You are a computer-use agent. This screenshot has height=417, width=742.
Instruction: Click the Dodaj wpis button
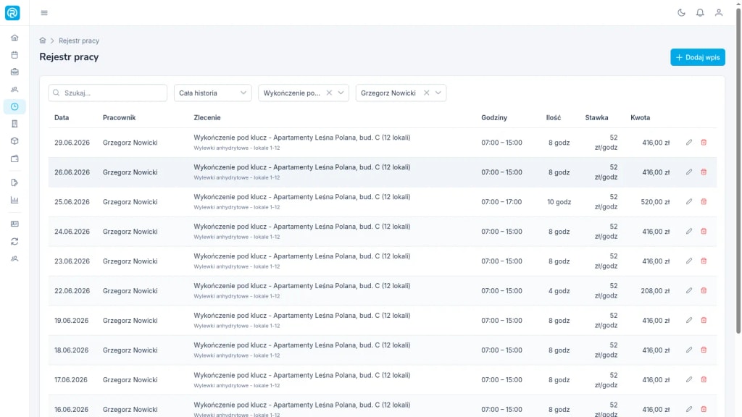pos(698,57)
